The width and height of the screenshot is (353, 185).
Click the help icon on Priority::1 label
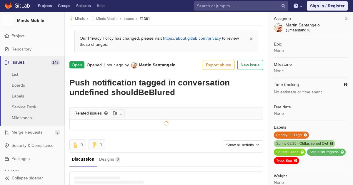tap(305, 135)
